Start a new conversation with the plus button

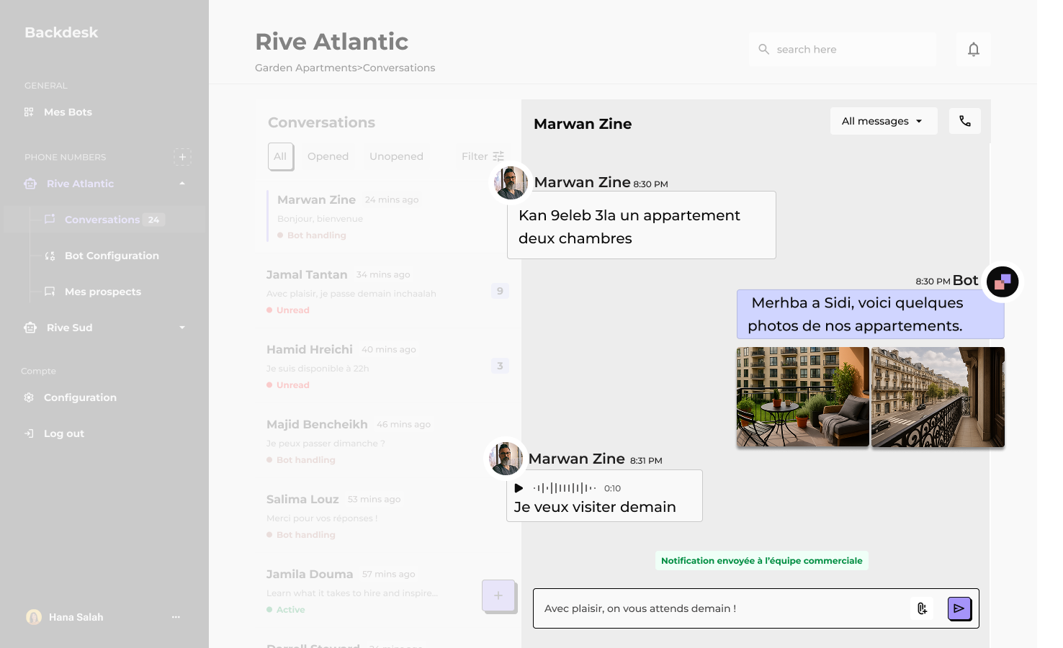(498, 595)
